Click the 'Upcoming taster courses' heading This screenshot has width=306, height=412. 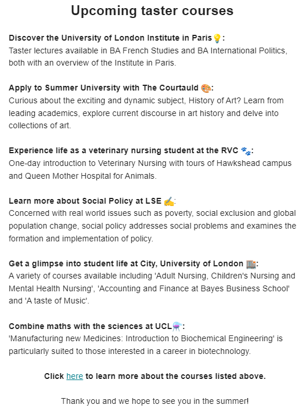[x=152, y=11]
